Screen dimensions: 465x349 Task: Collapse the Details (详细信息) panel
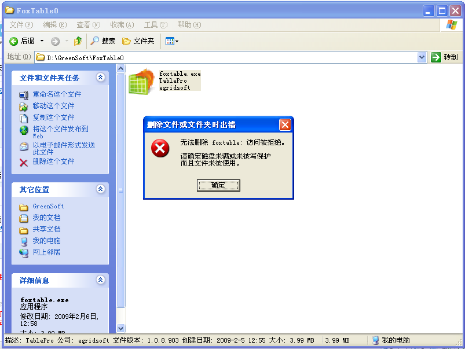pyautogui.click(x=101, y=280)
